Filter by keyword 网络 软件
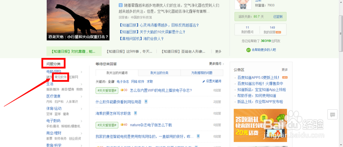343x147 pixels. pyautogui.click(x=138, y=82)
